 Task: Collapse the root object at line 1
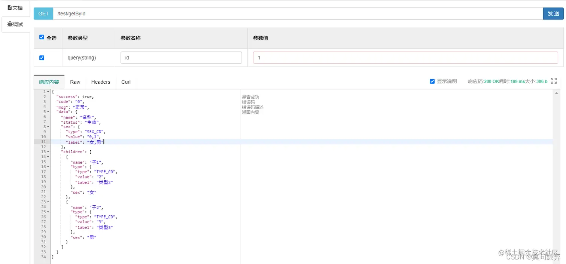tap(48, 92)
